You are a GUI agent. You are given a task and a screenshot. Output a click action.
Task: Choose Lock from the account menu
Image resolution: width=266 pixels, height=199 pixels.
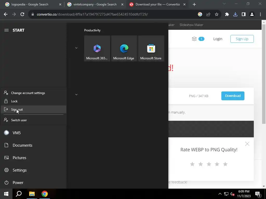pos(34,101)
